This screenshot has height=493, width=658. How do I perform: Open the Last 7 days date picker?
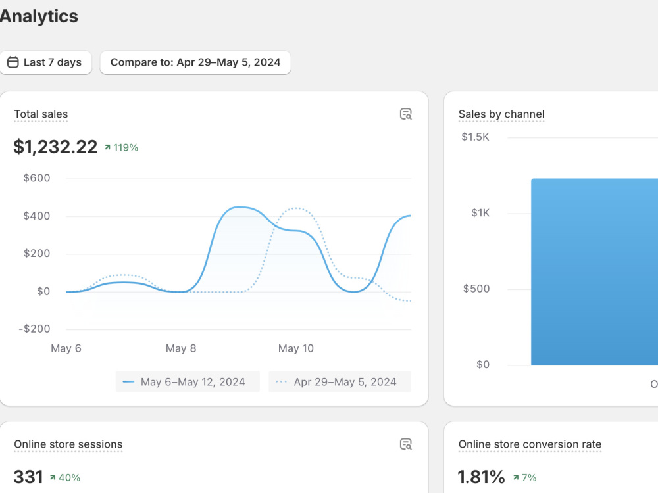click(x=45, y=62)
